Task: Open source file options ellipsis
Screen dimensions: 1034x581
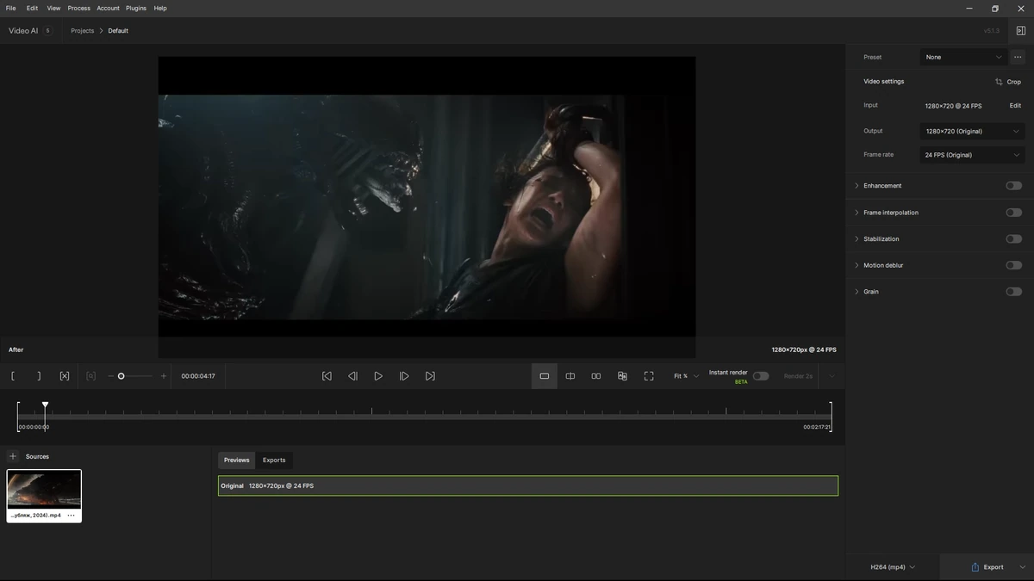Action: tap(71, 516)
